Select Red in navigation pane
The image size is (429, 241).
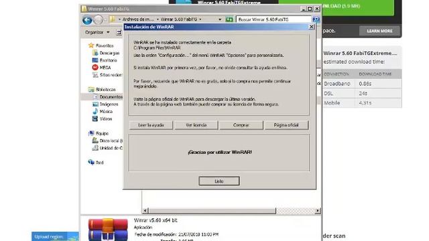(x=99, y=163)
